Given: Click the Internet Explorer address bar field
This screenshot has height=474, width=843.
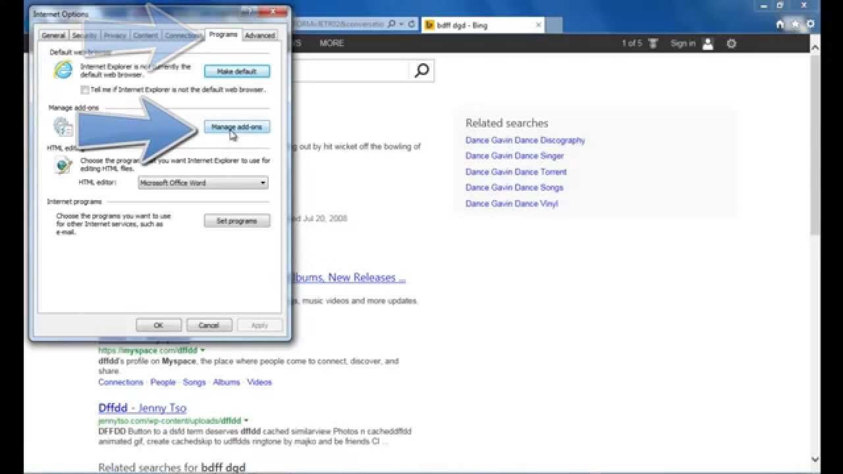Looking at the screenshot, I should click(x=337, y=24).
